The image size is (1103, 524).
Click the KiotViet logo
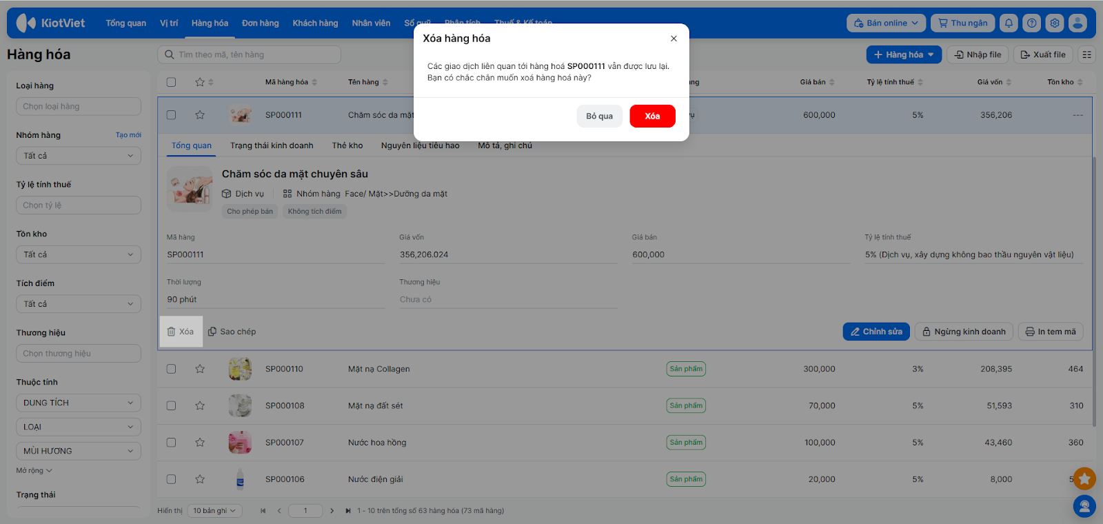(x=50, y=23)
